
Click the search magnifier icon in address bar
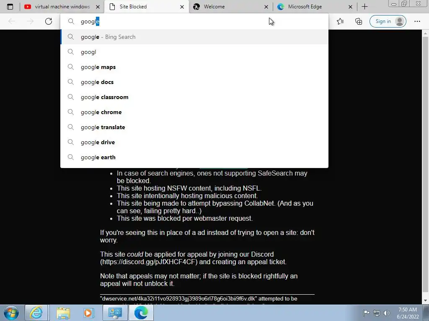coord(71,21)
